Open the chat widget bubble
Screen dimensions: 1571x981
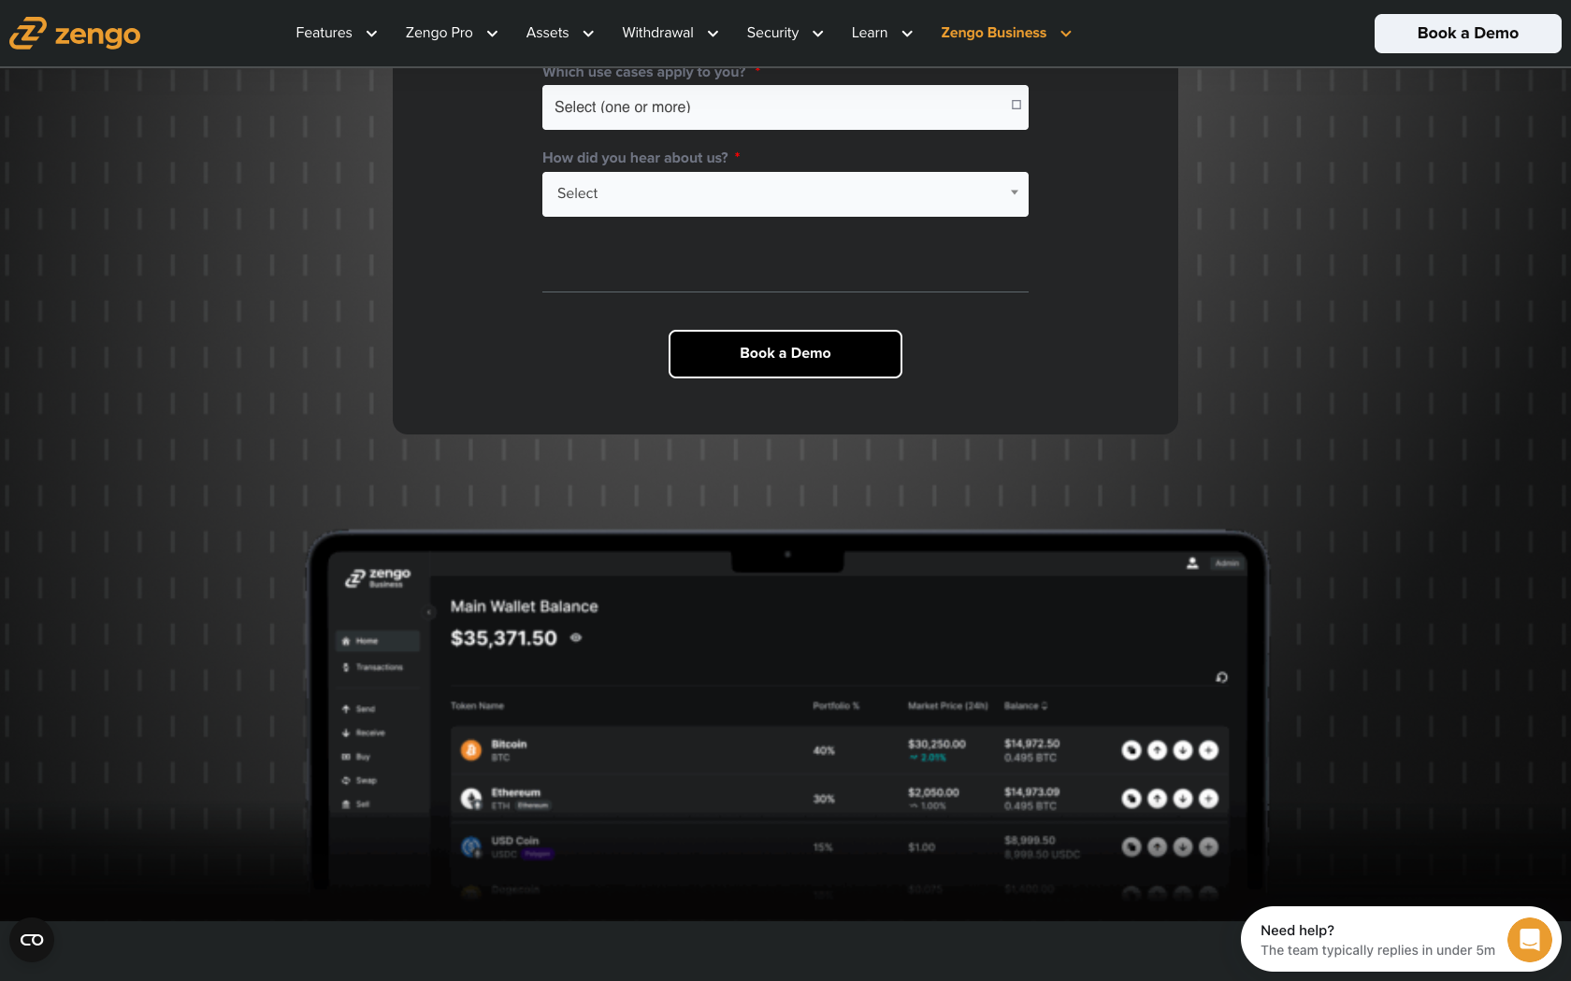pyautogui.click(x=1529, y=940)
